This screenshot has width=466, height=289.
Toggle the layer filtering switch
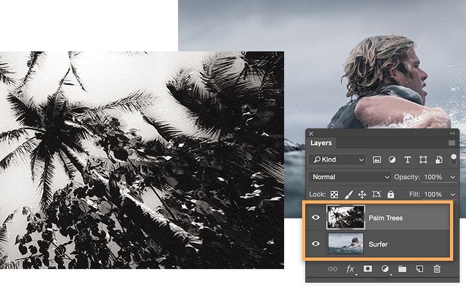pyautogui.click(x=453, y=159)
